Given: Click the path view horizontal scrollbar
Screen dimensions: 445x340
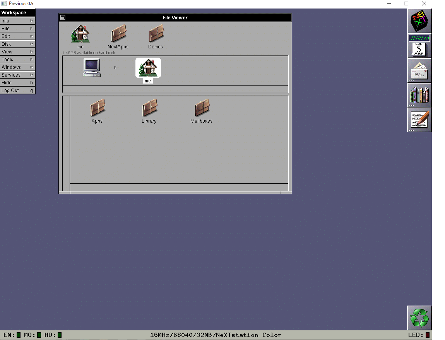Looking at the screenshot, I should (x=175, y=89).
